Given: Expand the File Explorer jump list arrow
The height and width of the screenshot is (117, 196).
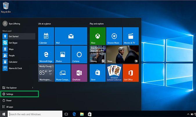Looking at the screenshot, I should pyautogui.click(x=33, y=88).
